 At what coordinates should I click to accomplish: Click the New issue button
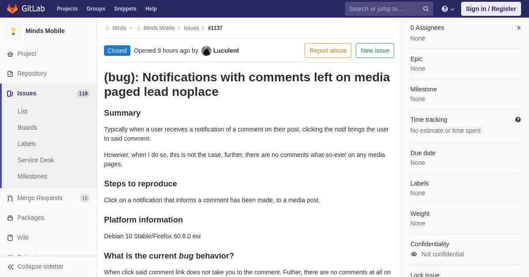point(375,51)
